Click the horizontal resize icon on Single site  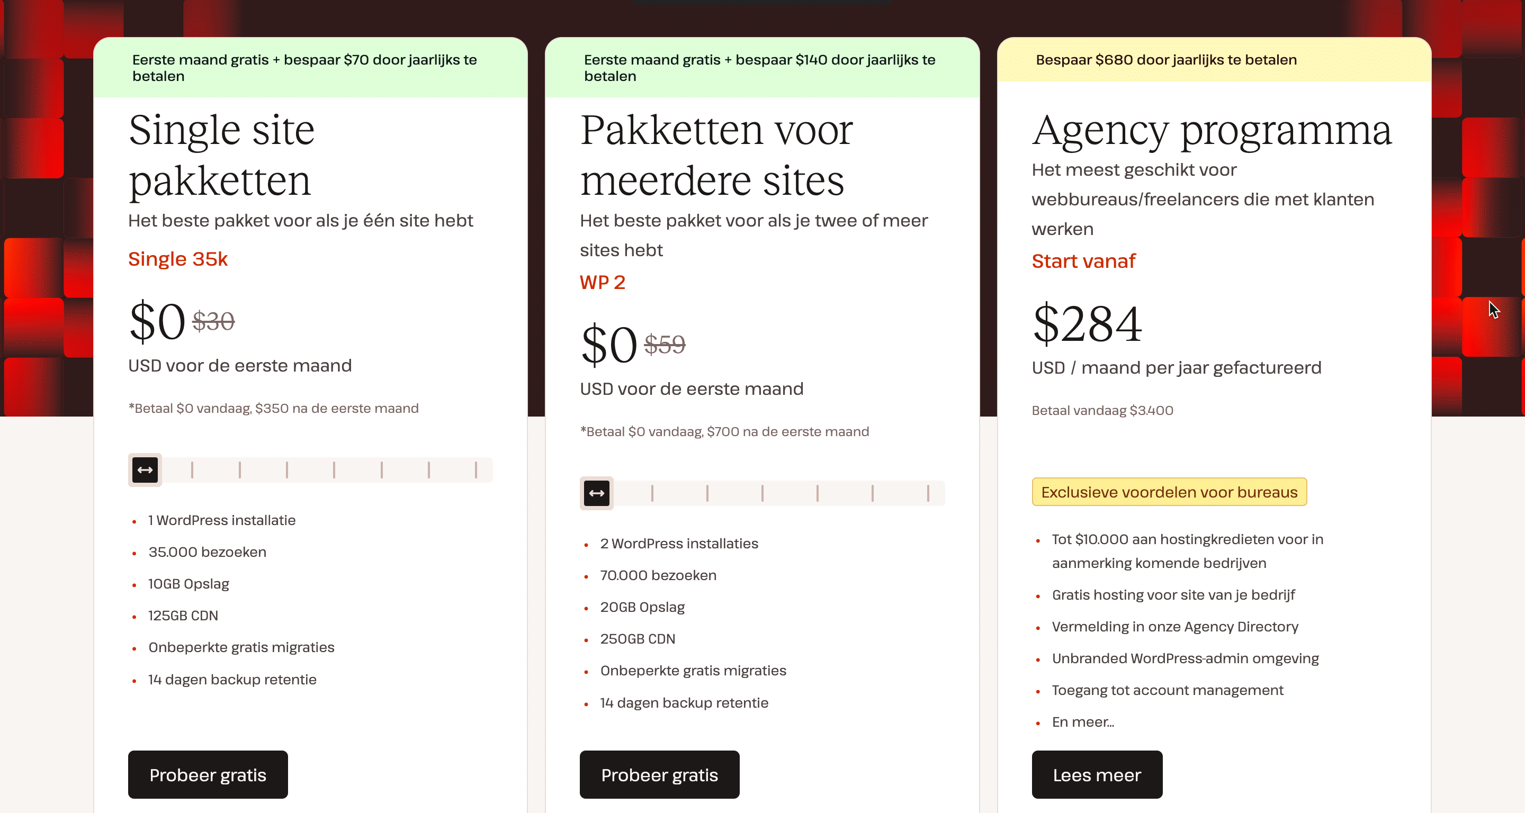point(144,468)
